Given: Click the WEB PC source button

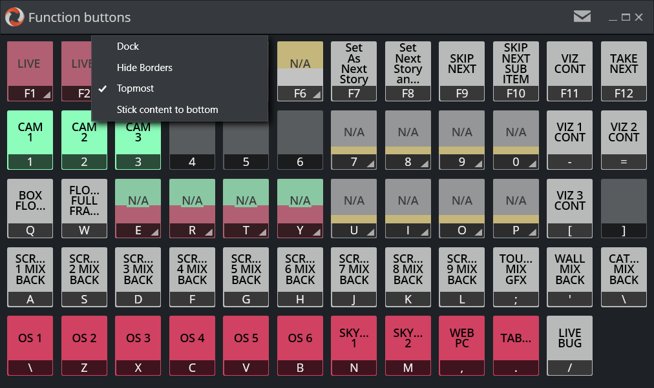Looking at the screenshot, I should pyautogui.click(x=461, y=345).
